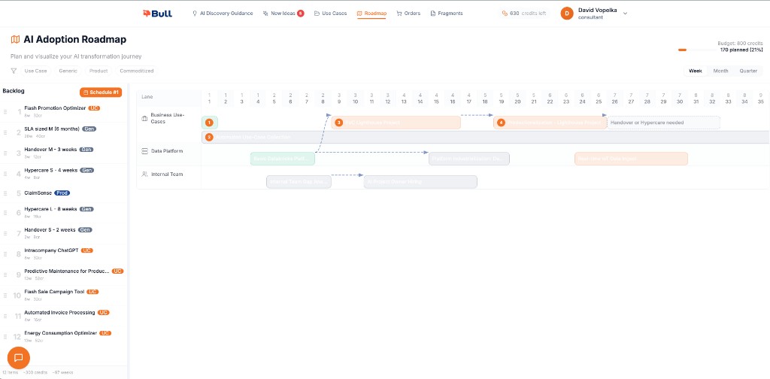This screenshot has width=770, height=379.
Task: Grab the drag handle of SLA sized M
Action: (5, 132)
